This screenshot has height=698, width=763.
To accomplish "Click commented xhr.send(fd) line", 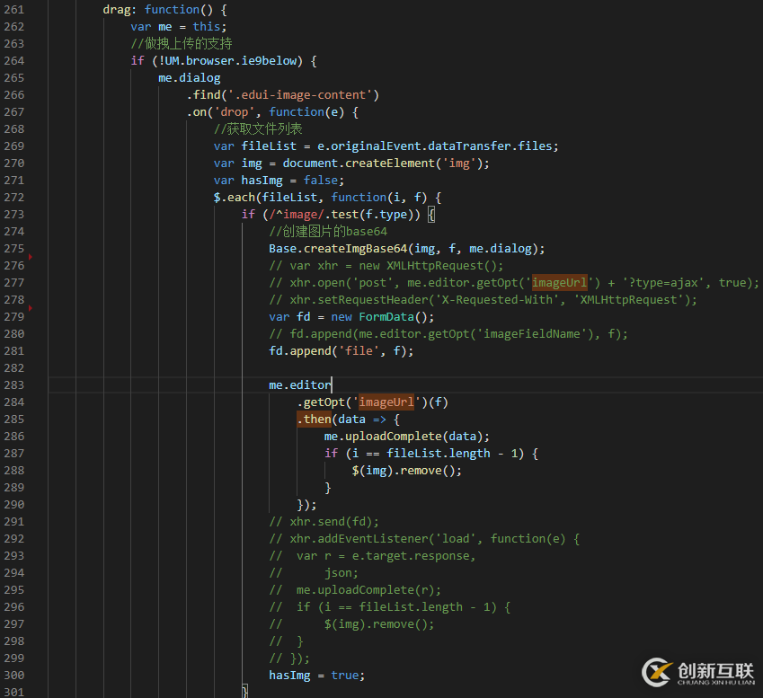I will (324, 522).
